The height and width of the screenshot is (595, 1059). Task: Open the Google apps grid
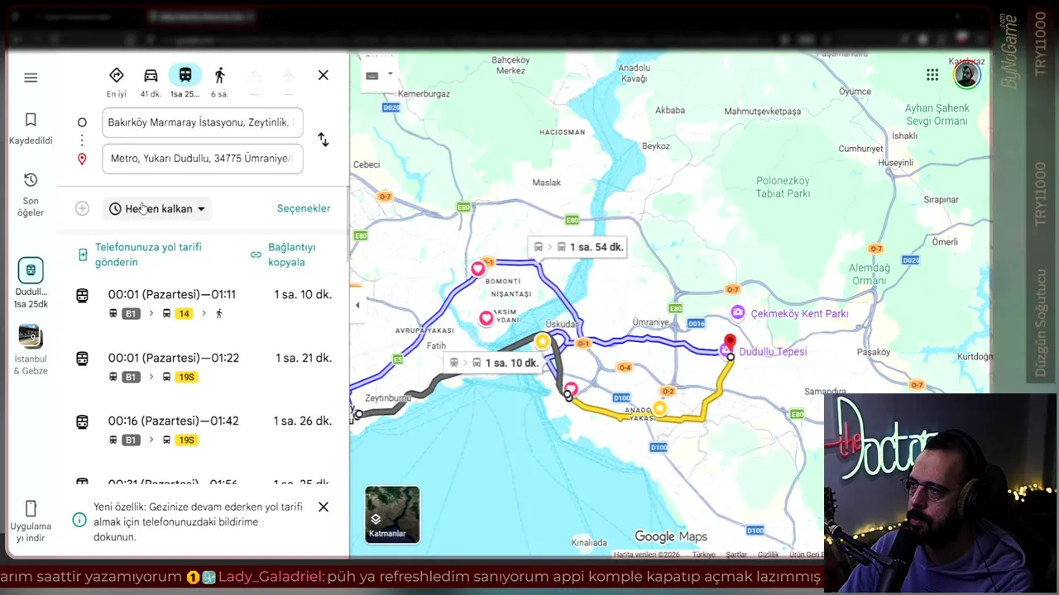coord(932,75)
